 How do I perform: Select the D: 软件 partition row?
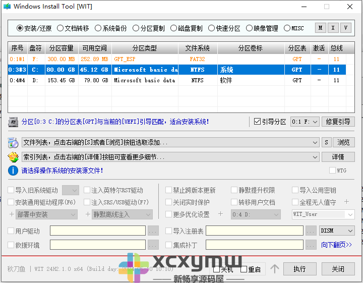pyautogui.click(x=177, y=80)
